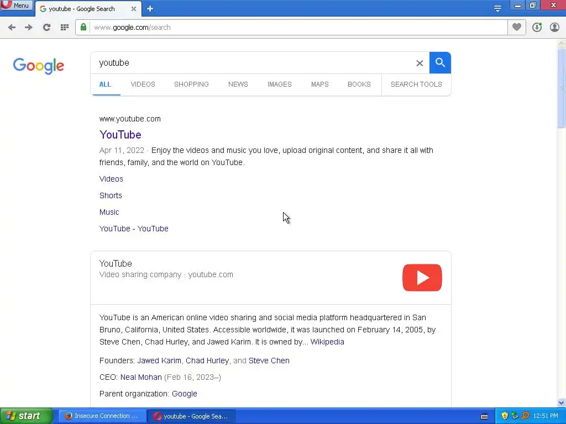
Task: Open the user account icon
Action: point(554,27)
